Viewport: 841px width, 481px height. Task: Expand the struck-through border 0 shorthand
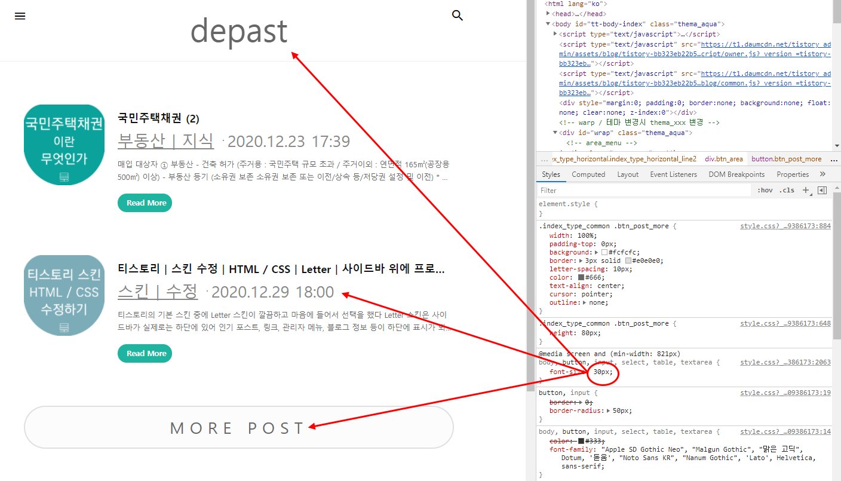[x=581, y=402]
